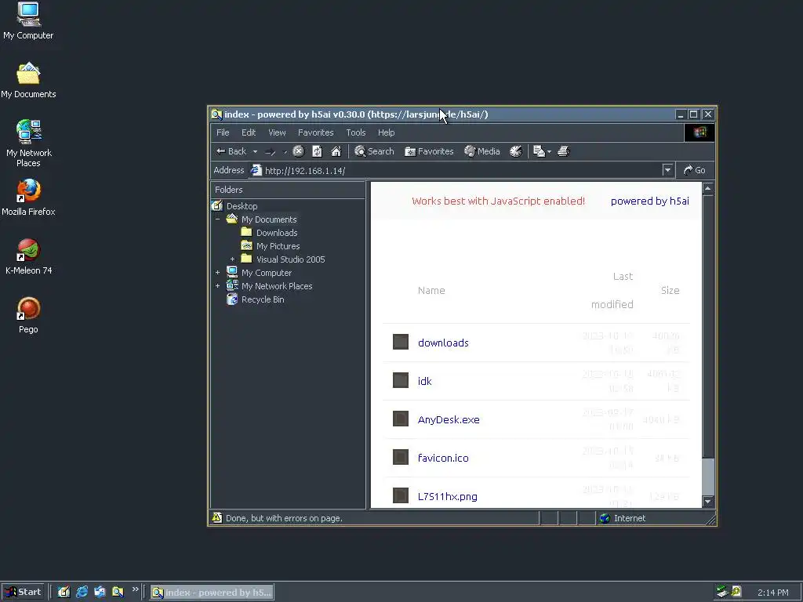Select the Pego desktop shortcut

tap(28, 315)
